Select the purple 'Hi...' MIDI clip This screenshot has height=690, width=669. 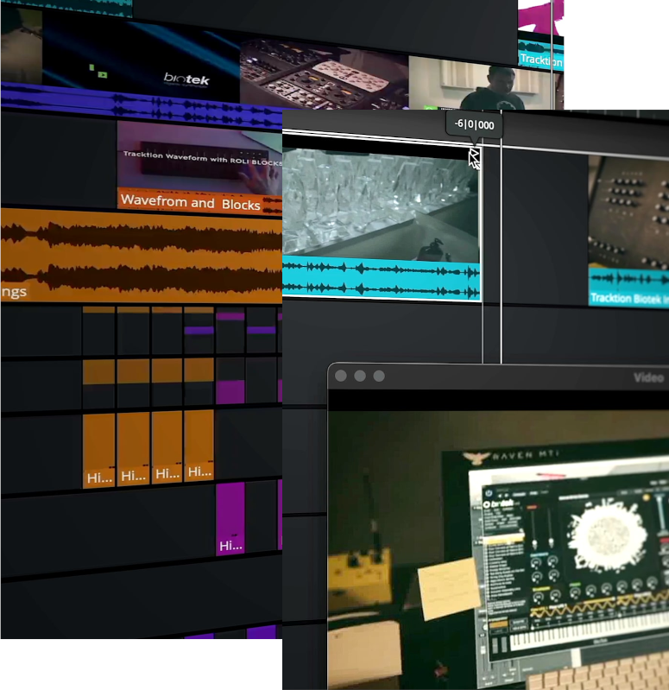pyautogui.click(x=230, y=519)
